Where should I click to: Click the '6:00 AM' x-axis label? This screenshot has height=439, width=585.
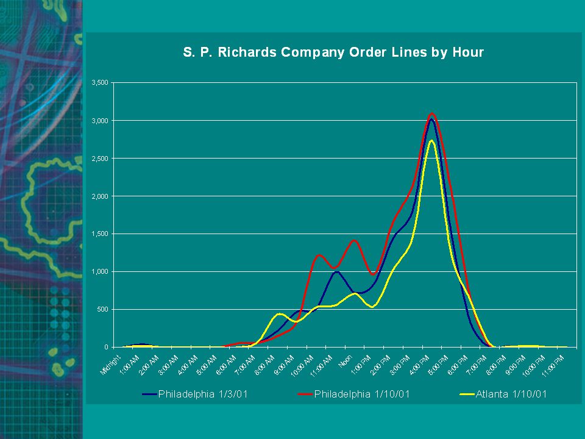pos(226,365)
